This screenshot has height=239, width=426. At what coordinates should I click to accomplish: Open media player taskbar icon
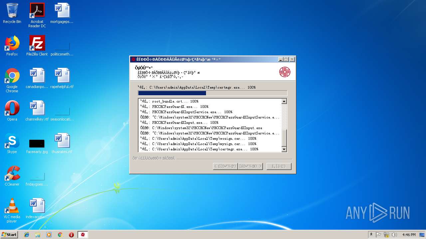(49, 235)
